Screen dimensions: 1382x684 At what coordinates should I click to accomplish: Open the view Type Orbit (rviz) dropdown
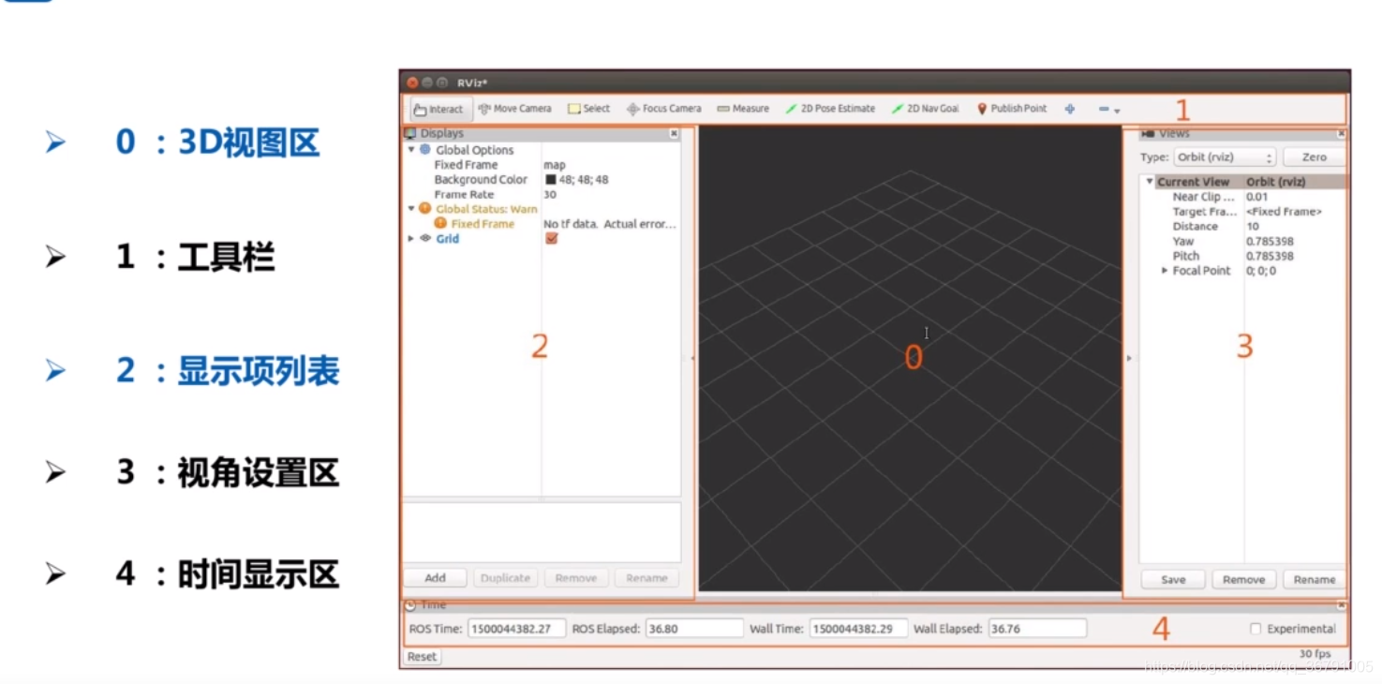point(1226,157)
